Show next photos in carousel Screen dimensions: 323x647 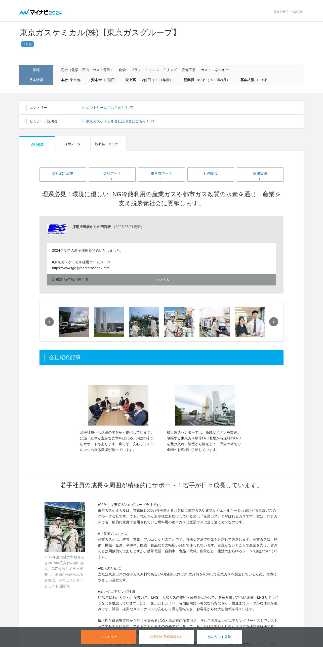click(274, 322)
